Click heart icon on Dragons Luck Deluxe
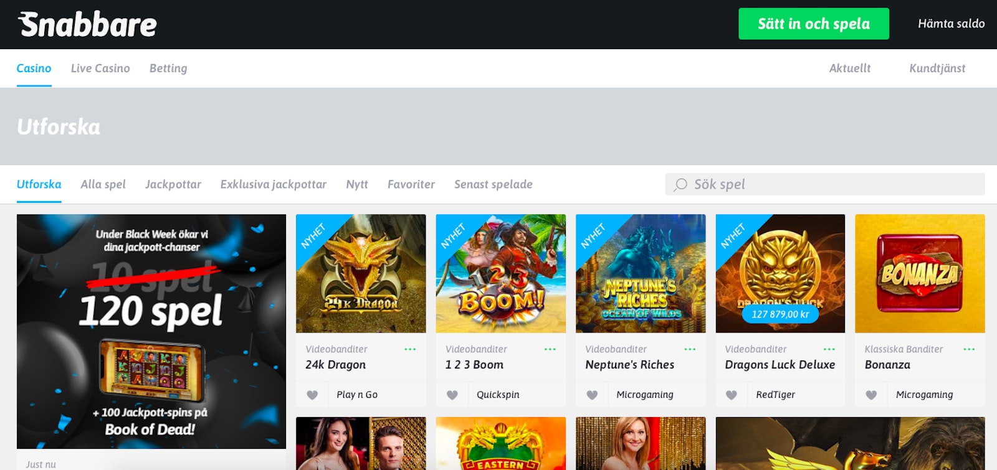The image size is (997, 470). click(x=732, y=395)
